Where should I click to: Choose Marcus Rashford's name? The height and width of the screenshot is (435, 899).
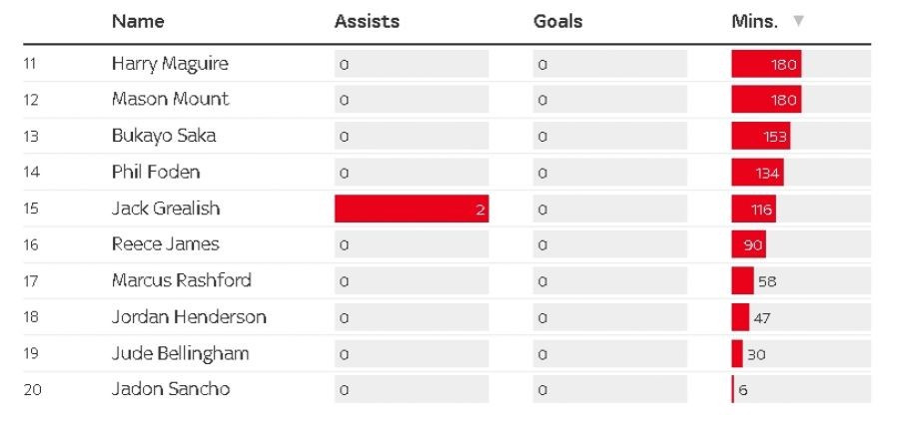(182, 280)
